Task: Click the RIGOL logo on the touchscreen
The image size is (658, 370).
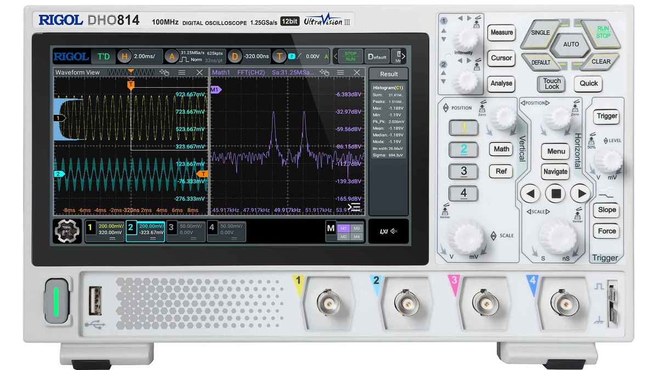Action: [x=71, y=56]
